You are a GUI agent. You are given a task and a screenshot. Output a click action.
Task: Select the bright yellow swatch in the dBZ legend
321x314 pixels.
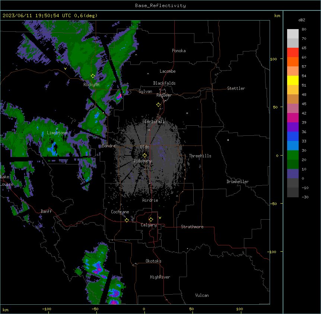click(293, 80)
